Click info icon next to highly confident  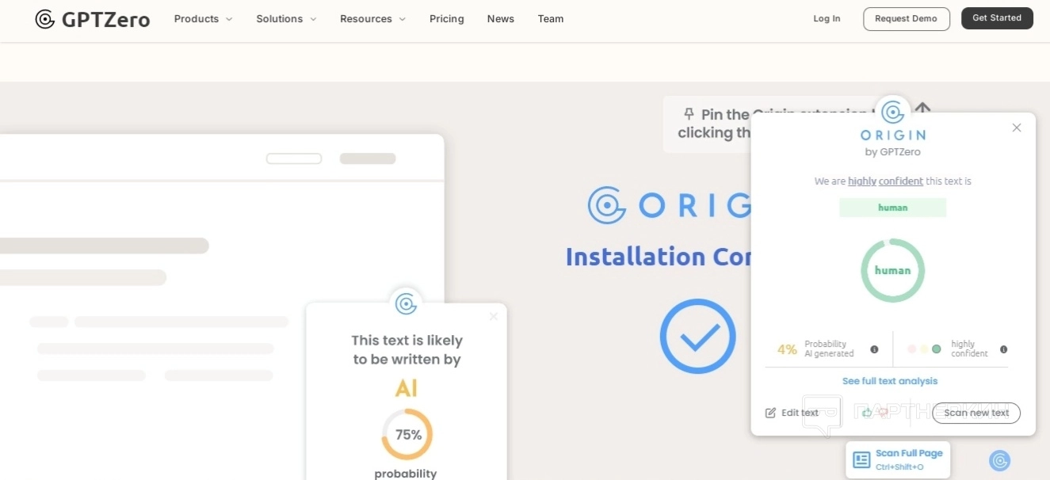point(1003,349)
